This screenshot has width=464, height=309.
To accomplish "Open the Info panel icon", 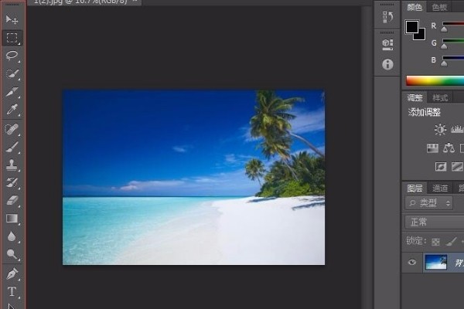I will (387, 64).
